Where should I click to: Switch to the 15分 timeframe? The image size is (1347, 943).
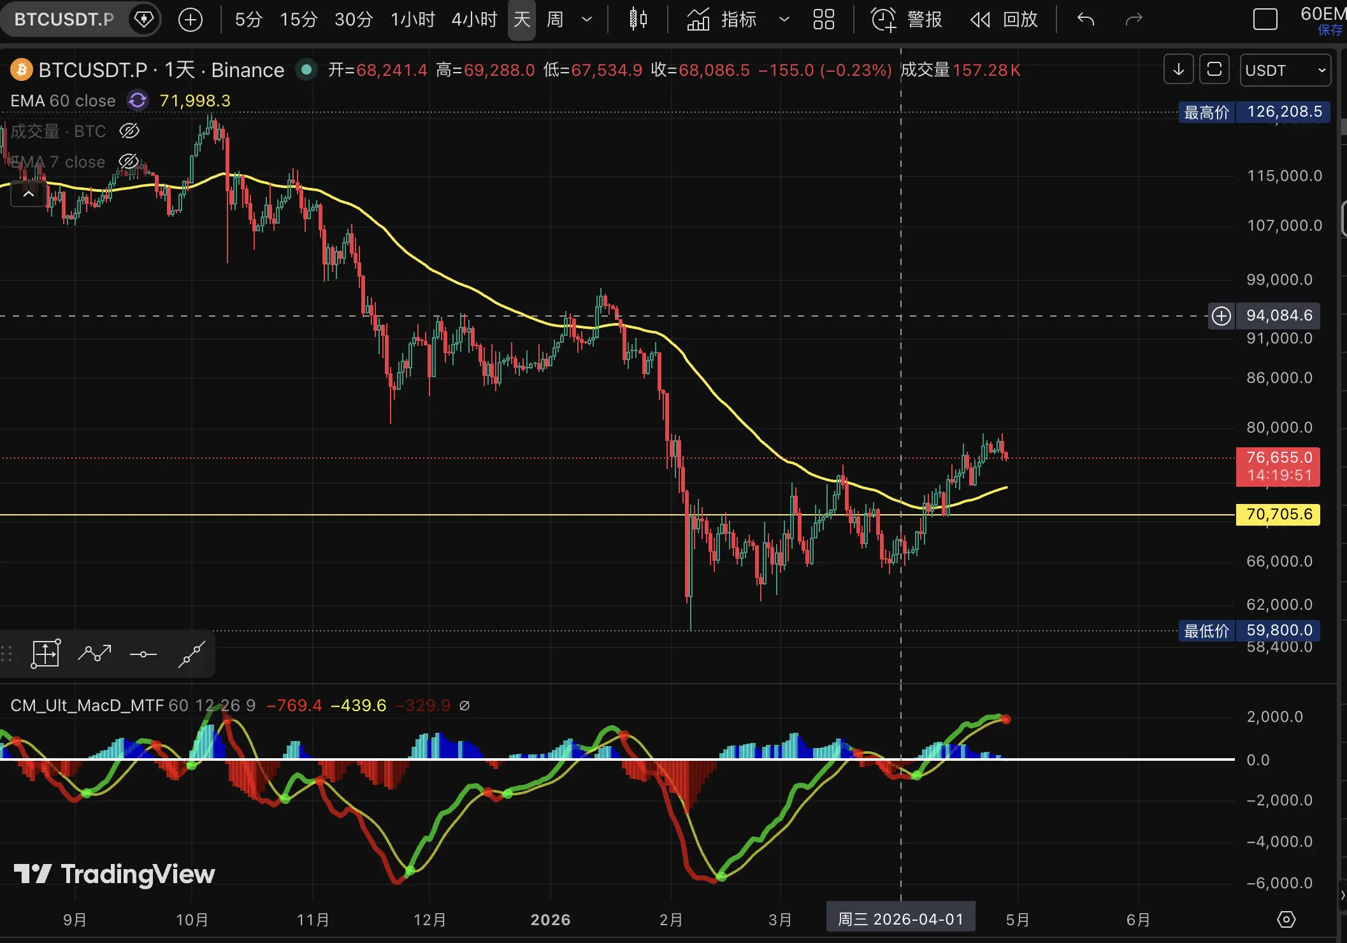click(x=298, y=20)
